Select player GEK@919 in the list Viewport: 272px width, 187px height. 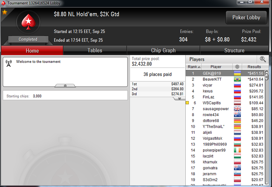click(x=225, y=73)
